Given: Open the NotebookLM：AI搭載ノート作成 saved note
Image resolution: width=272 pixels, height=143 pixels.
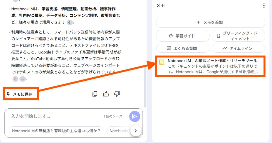Looking at the screenshot, I should coord(210,66).
